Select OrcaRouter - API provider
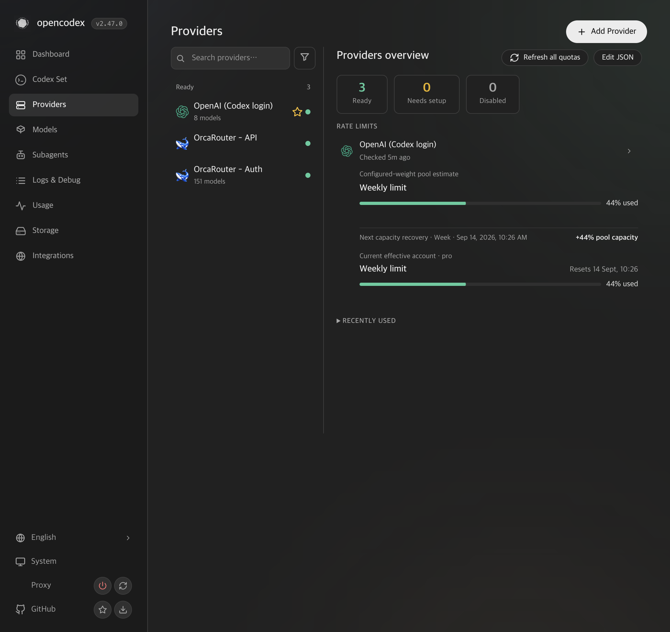Screen dimensions: 670x632 (x=243, y=143)
